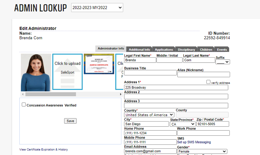Switch to the Additional Info tab
Screen dimensions: 260x155
pos(139,50)
